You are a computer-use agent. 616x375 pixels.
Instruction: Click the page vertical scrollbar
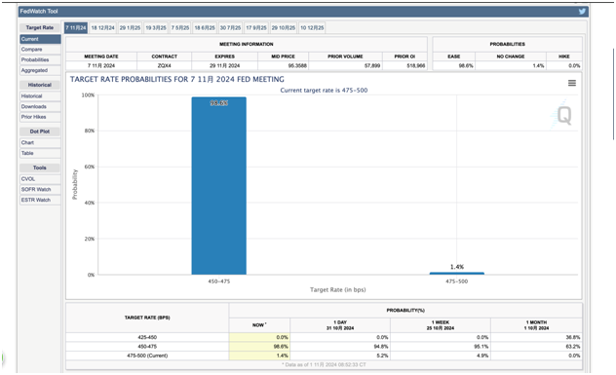click(x=614, y=94)
